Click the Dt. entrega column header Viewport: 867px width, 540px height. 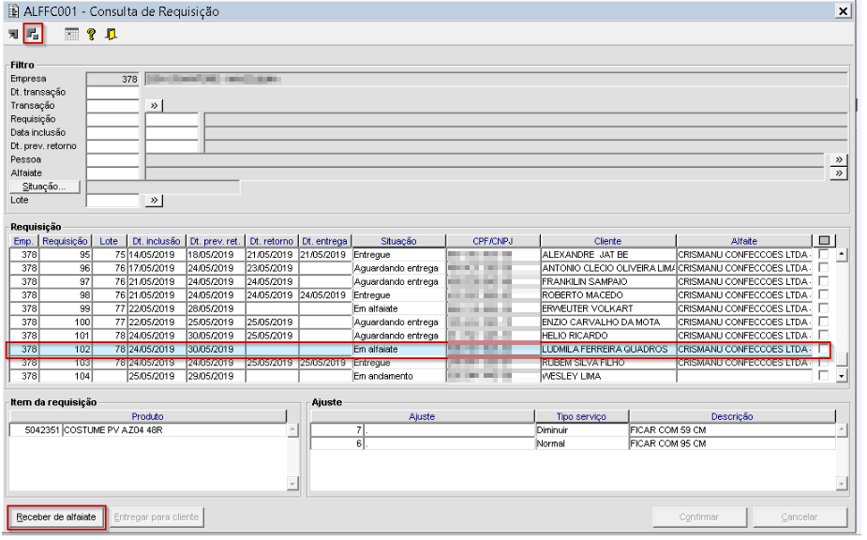[x=324, y=241]
